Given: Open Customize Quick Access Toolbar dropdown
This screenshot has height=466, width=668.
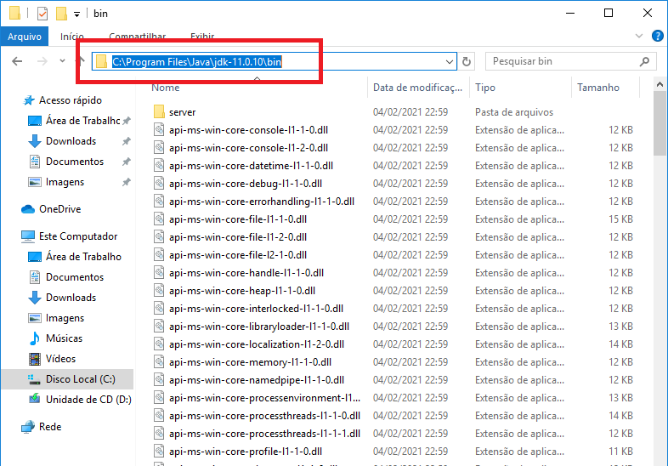Looking at the screenshot, I should click(x=76, y=14).
